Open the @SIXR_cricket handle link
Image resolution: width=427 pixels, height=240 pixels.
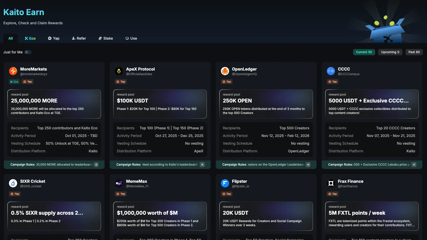(31, 186)
